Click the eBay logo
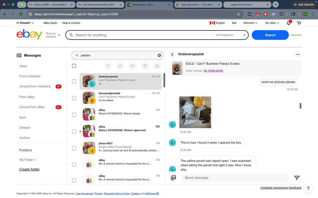 [x=29, y=34]
